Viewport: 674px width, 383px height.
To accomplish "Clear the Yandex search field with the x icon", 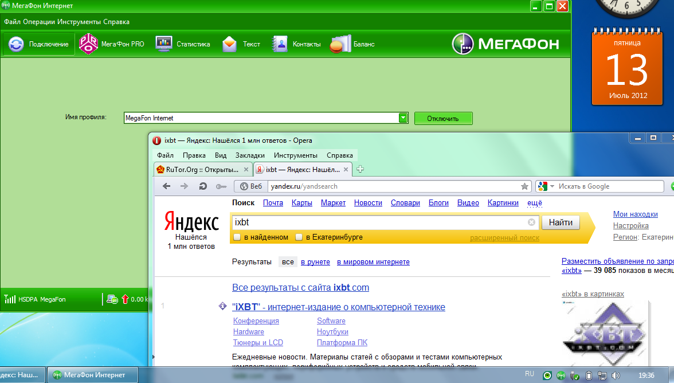I will point(532,222).
